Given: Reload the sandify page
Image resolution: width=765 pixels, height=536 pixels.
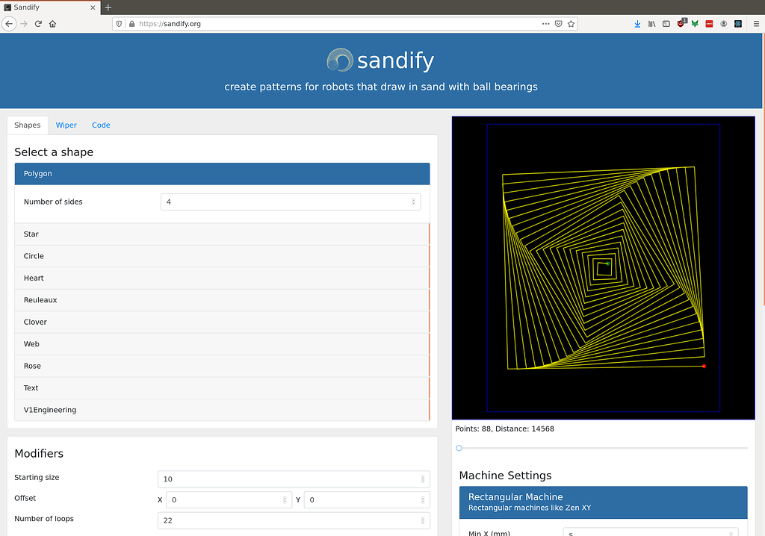Looking at the screenshot, I should point(38,23).
